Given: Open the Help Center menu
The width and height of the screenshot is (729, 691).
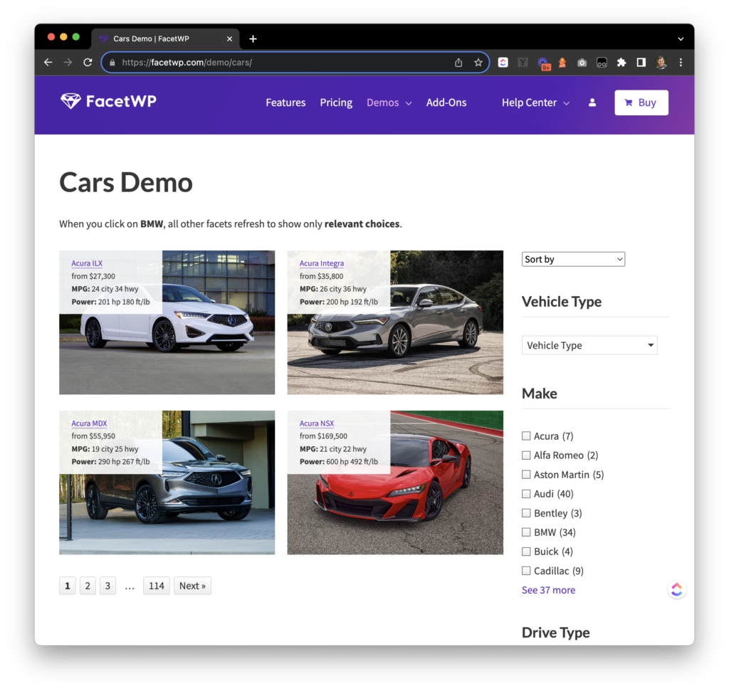Looking at the screenshot, I should click(x=530, y=102).
